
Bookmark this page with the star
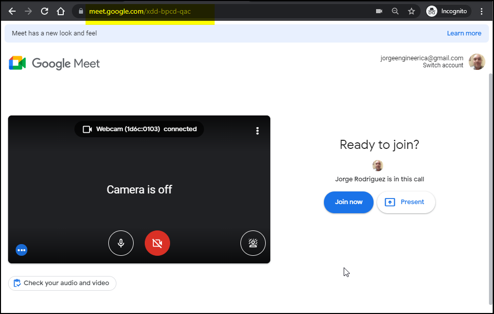[x=411, y=11]
